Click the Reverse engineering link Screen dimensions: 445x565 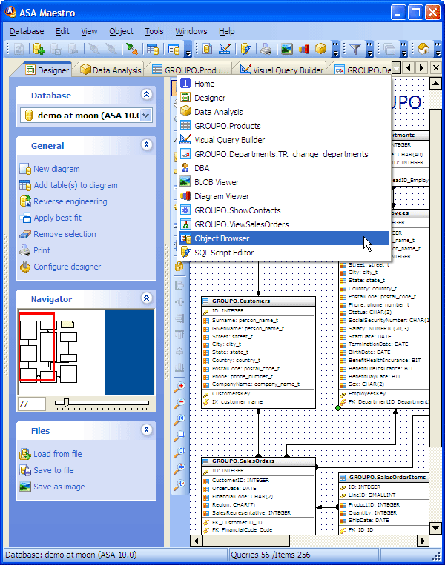[x=70, y=201]
